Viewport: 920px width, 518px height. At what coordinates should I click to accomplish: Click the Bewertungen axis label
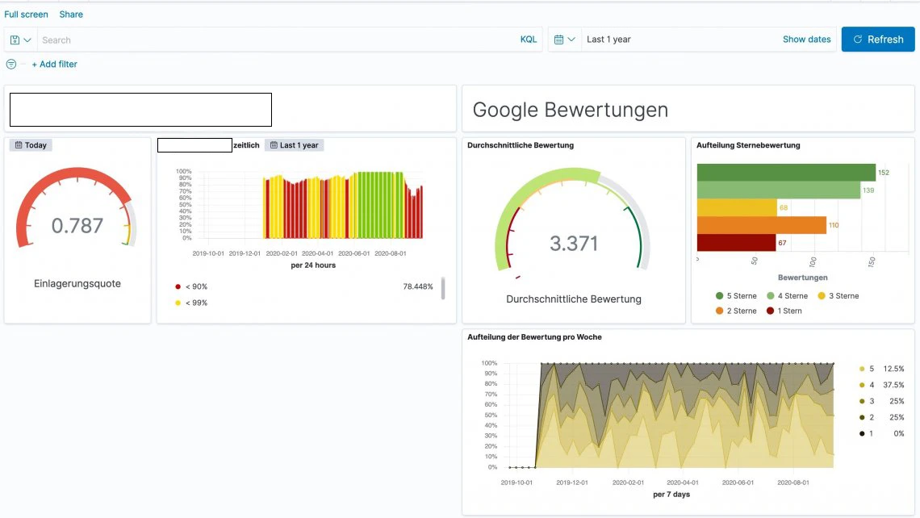coord(803,278)
